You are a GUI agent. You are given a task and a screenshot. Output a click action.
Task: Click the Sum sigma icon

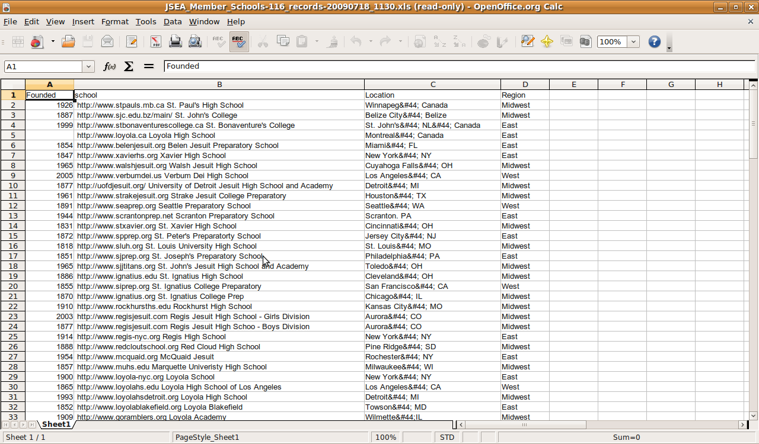tap(129, 66)
